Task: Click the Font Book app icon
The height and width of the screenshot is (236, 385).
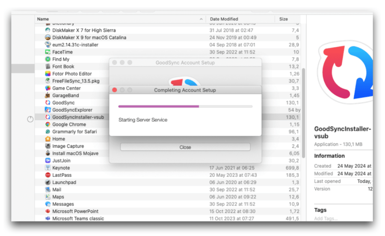Action: point(47,66)
